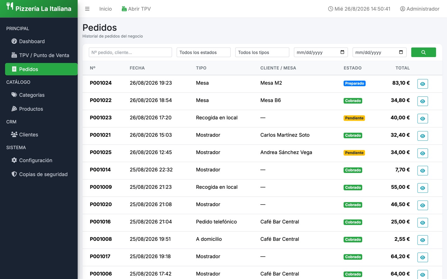447x279 pixels.
Task: Open the Categorías tags icon
Action: (x=14, y=95)
